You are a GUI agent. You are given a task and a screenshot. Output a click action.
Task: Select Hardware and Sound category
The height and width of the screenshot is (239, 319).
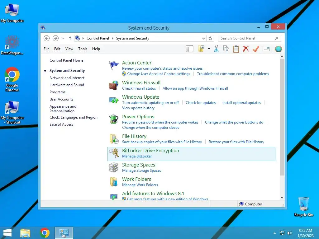click(67, 85)
